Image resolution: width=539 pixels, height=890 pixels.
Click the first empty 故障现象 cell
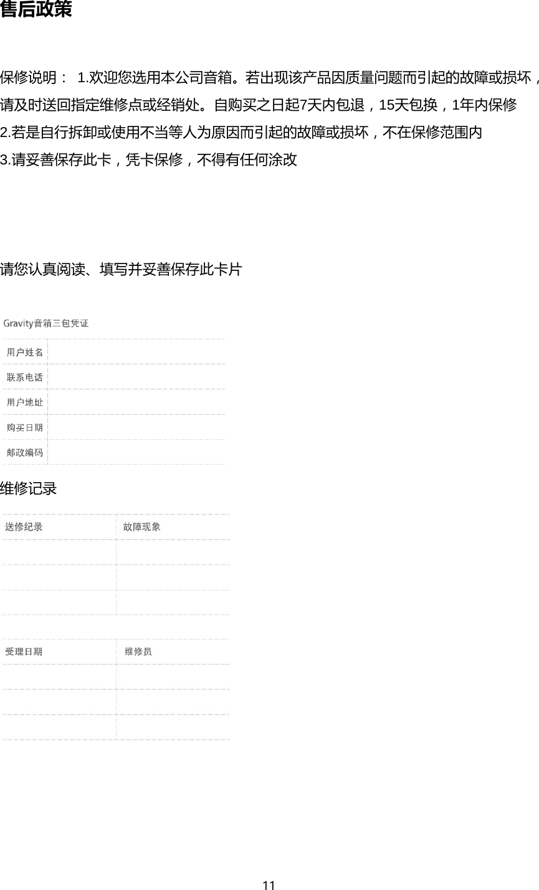click(171, 550)
